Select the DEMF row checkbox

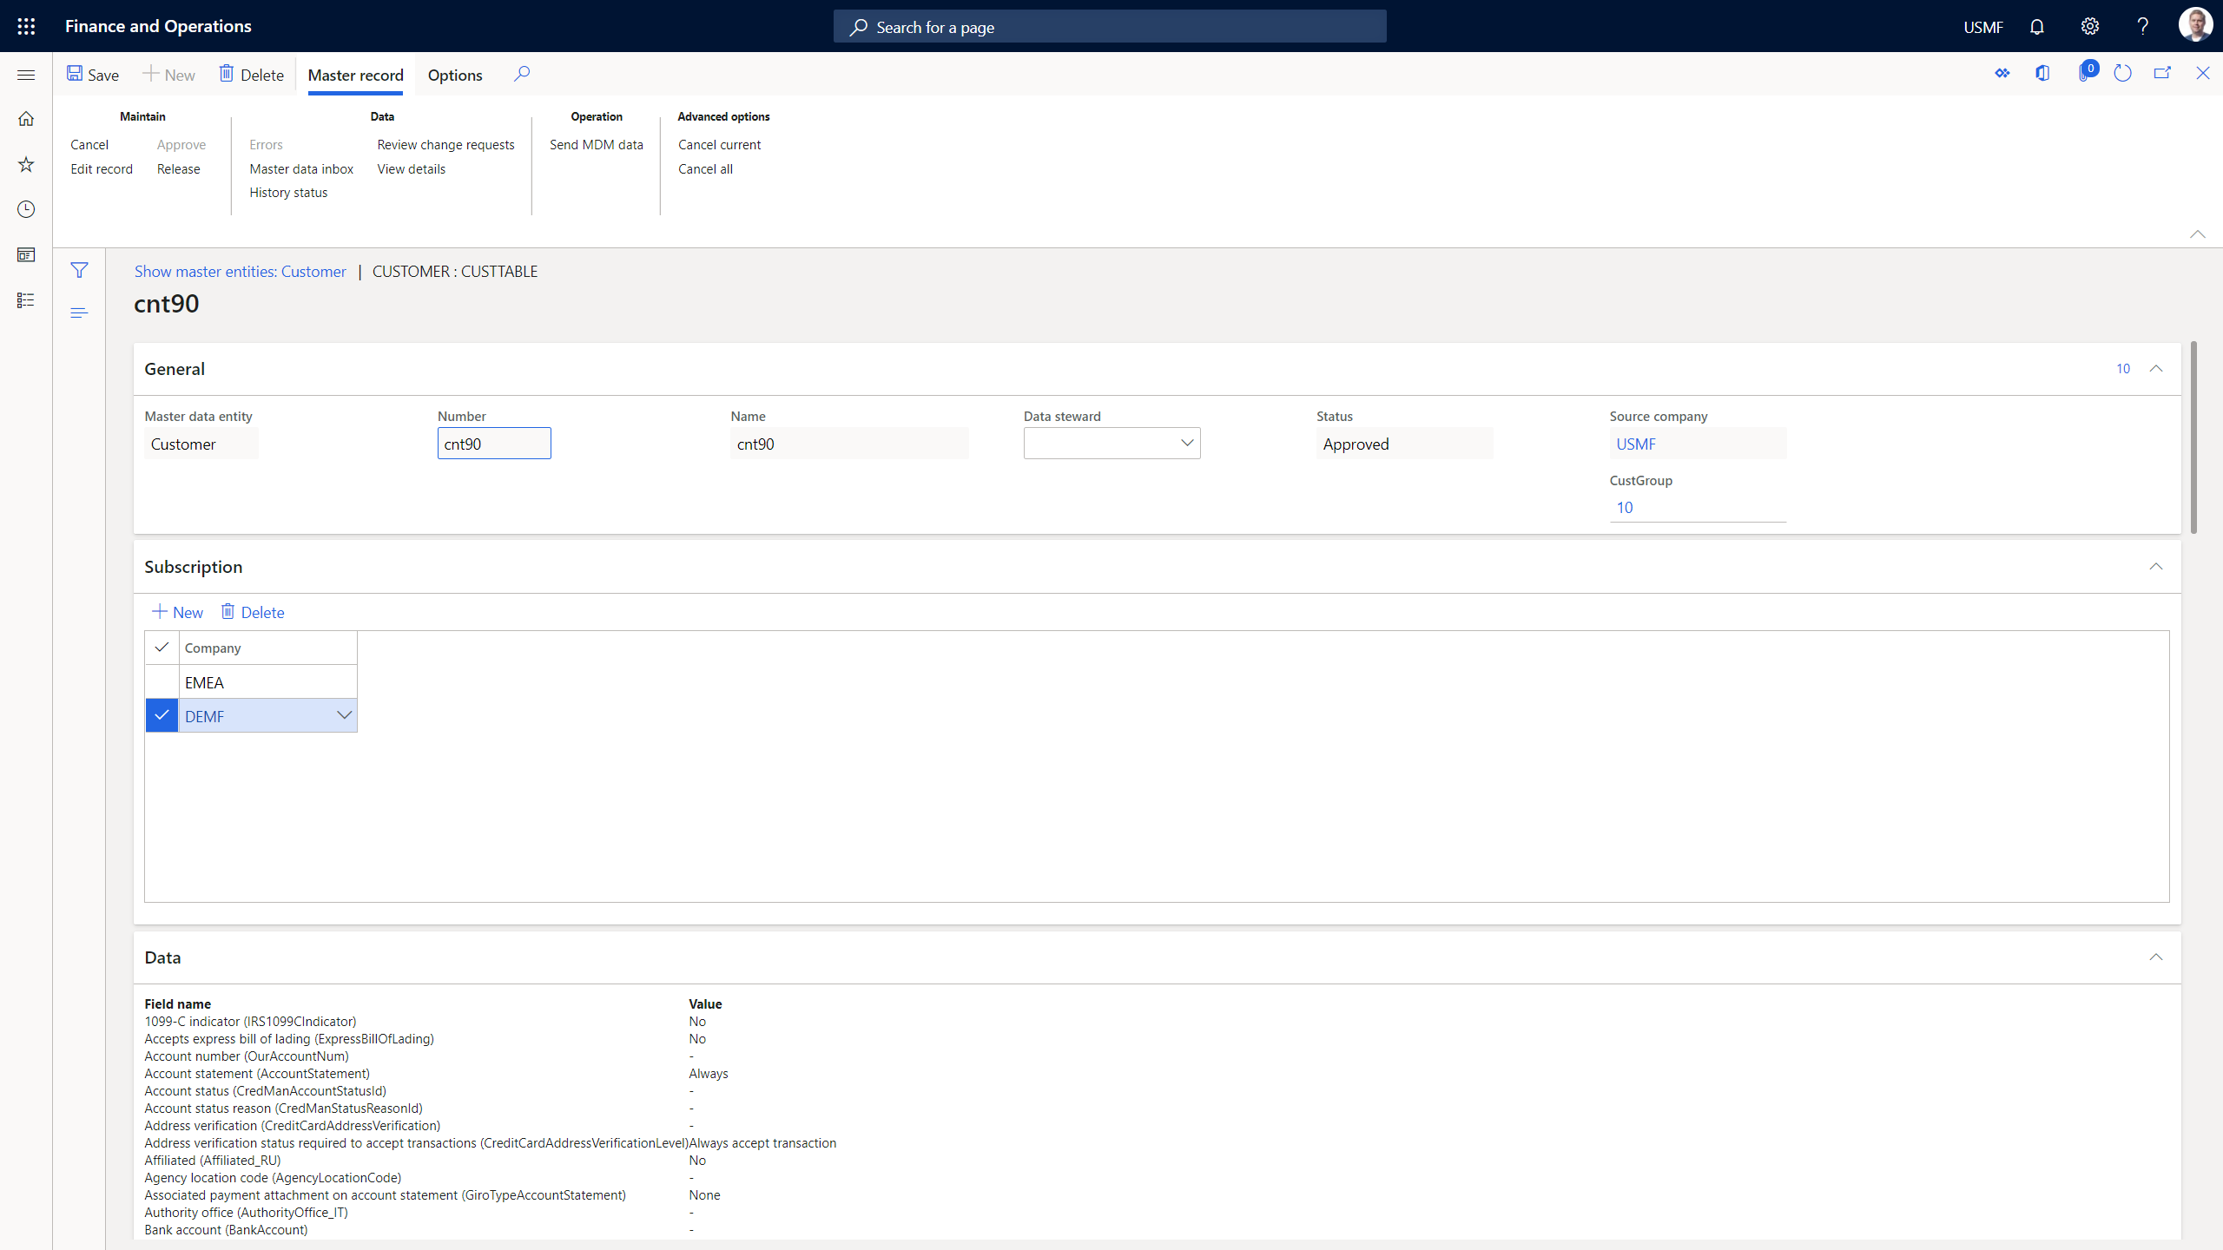(162, 715)
